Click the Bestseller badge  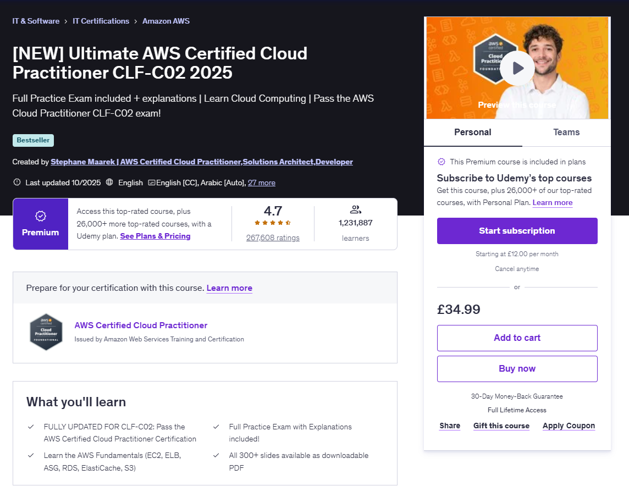34,140
